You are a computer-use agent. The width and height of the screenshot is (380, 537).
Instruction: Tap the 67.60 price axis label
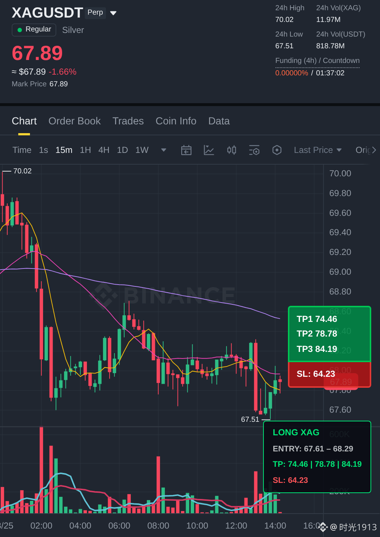(340, 410)
